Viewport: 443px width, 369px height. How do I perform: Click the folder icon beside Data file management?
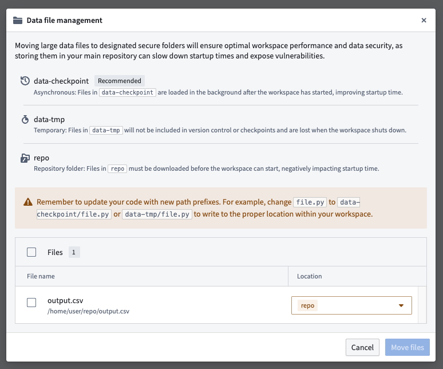coord(18,21)
